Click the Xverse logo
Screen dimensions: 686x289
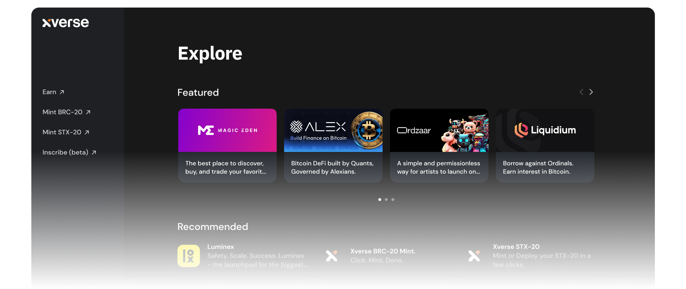pyautogui.click(x=66, y=23)
